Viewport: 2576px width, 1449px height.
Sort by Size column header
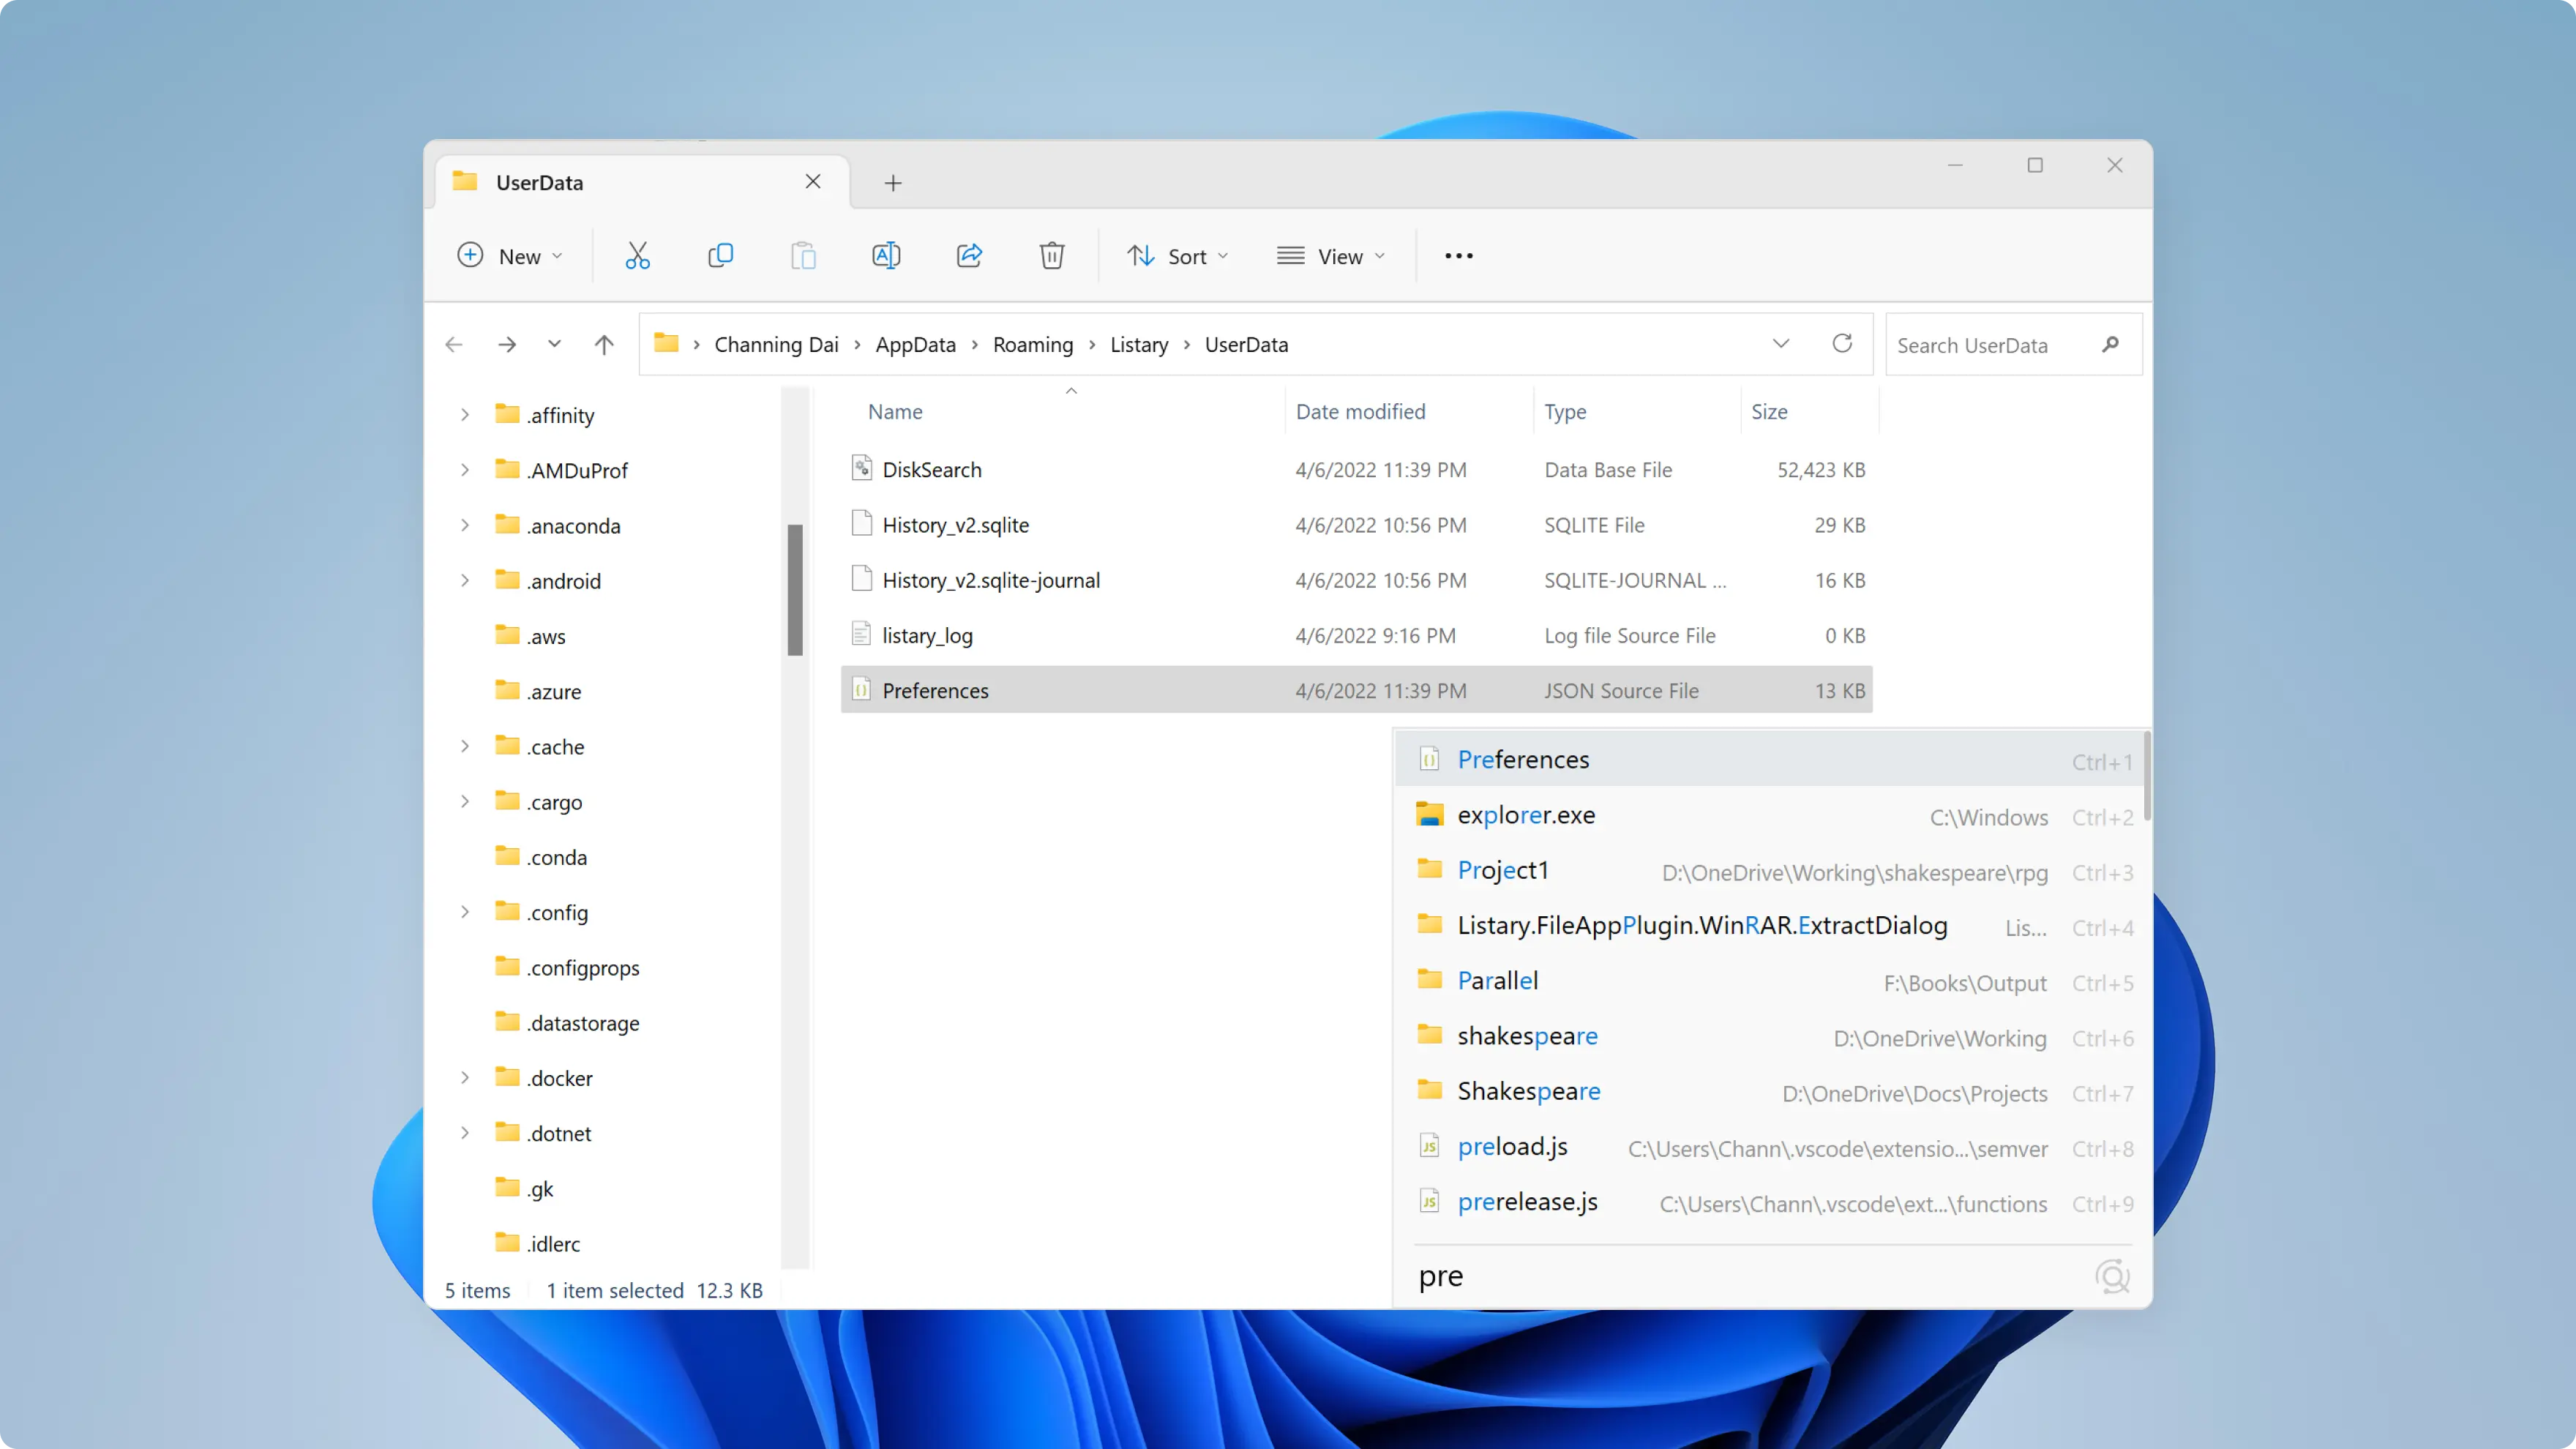[1769, 412]
